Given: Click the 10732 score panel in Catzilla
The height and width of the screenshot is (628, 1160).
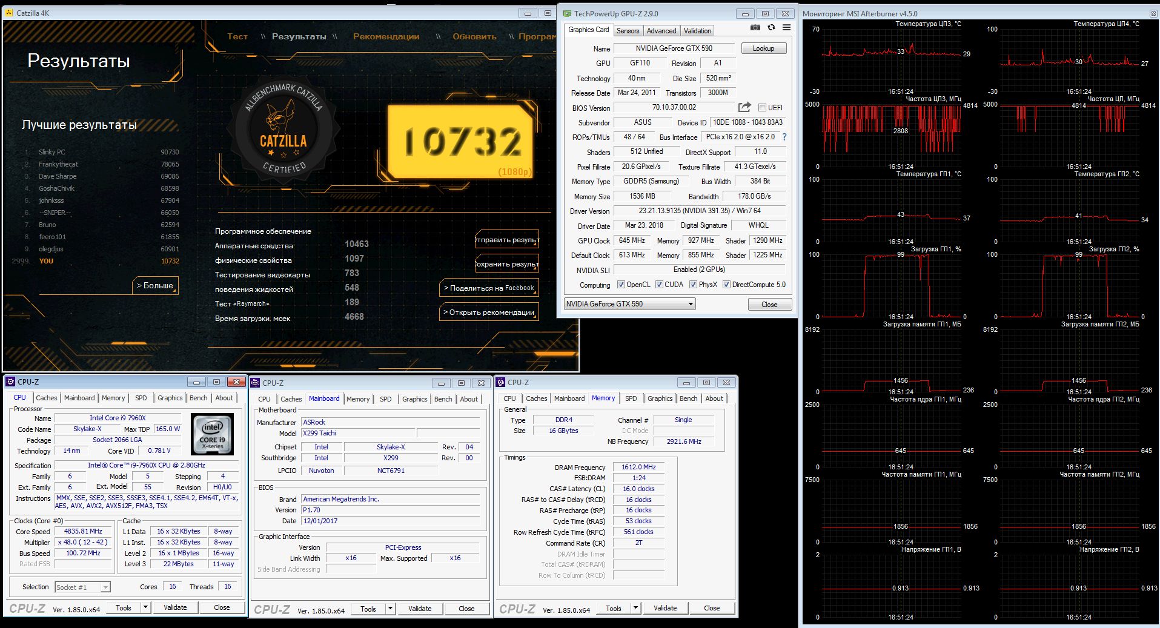Looking at the screenshot, I should tap(461, 142).
